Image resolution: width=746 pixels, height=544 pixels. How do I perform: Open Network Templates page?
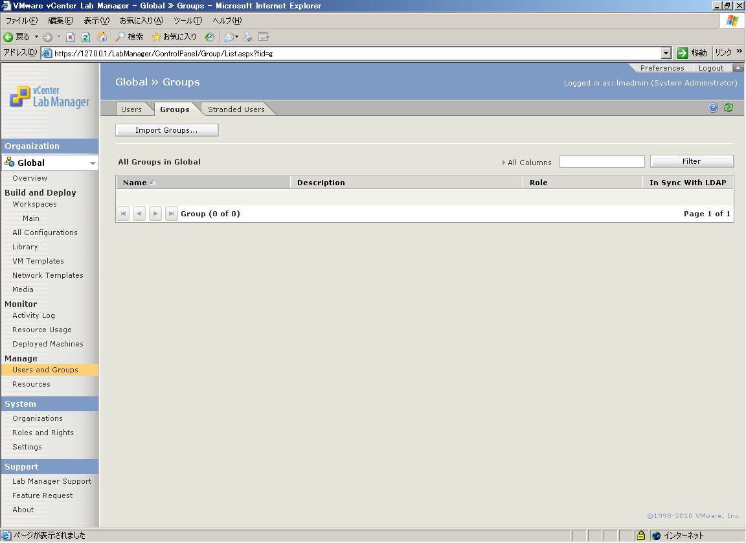tap(47, 276)
